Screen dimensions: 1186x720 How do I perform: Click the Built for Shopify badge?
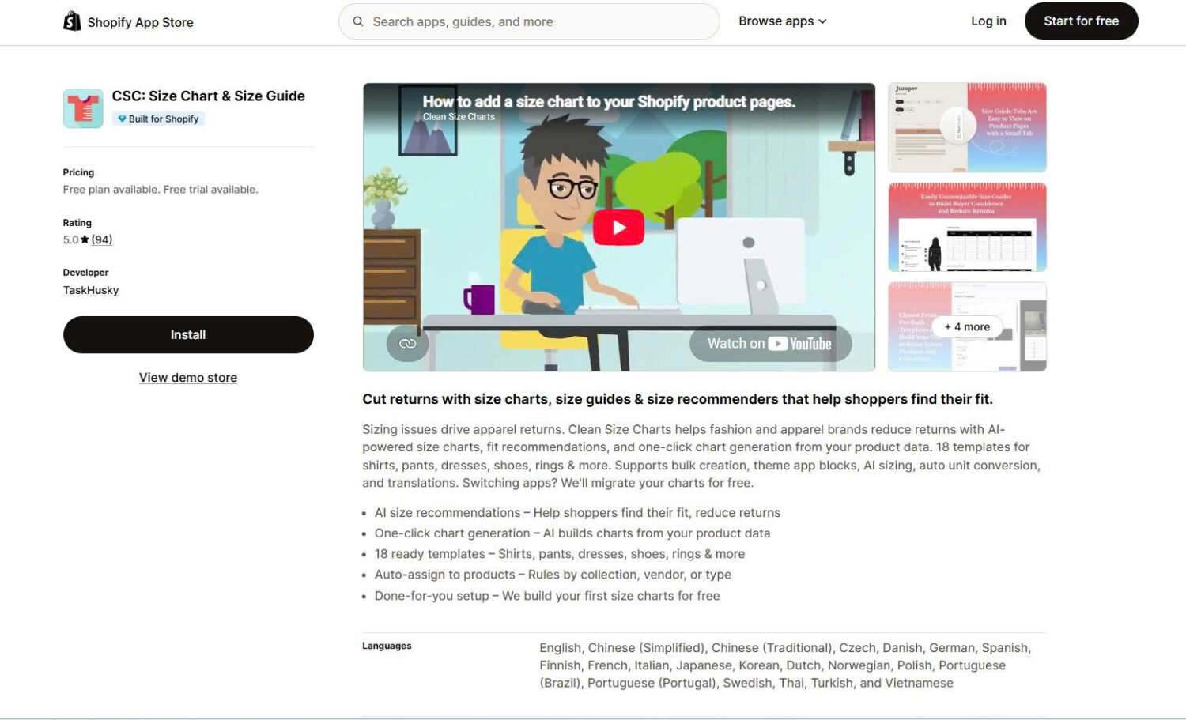(158, 119)
